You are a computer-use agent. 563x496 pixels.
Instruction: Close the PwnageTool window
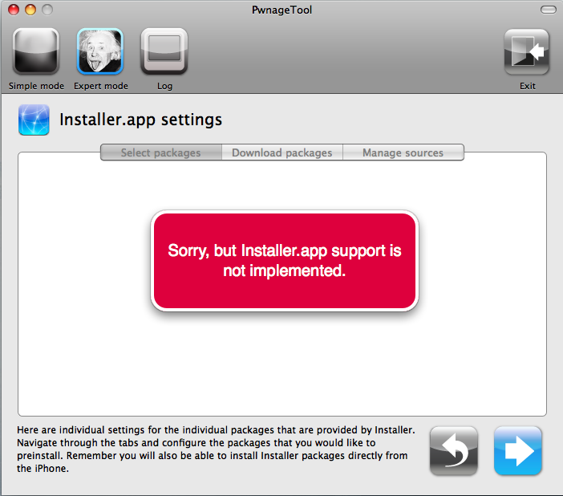pyautogui.click(x=14, y=10)
